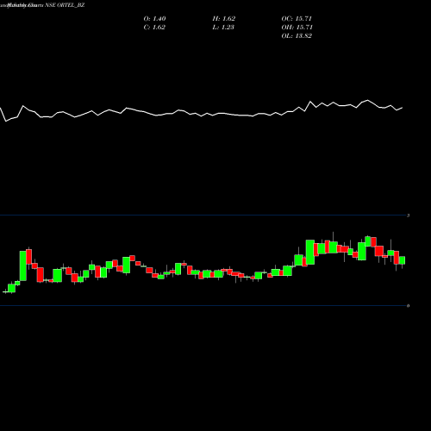Click the upper price axis label '3'
The width and height of the screenshot is (431, 431).
coord(408,215)
